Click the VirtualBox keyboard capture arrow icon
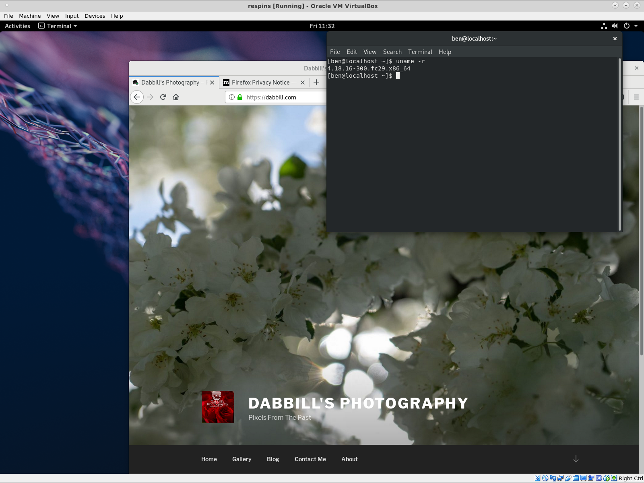The image size is (644, 483). pos(614,478)
